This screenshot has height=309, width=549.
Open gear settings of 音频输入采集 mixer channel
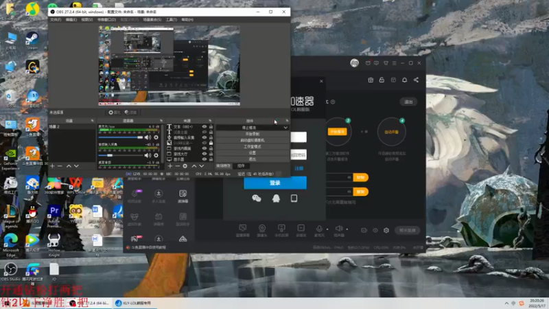coord(156,155)
